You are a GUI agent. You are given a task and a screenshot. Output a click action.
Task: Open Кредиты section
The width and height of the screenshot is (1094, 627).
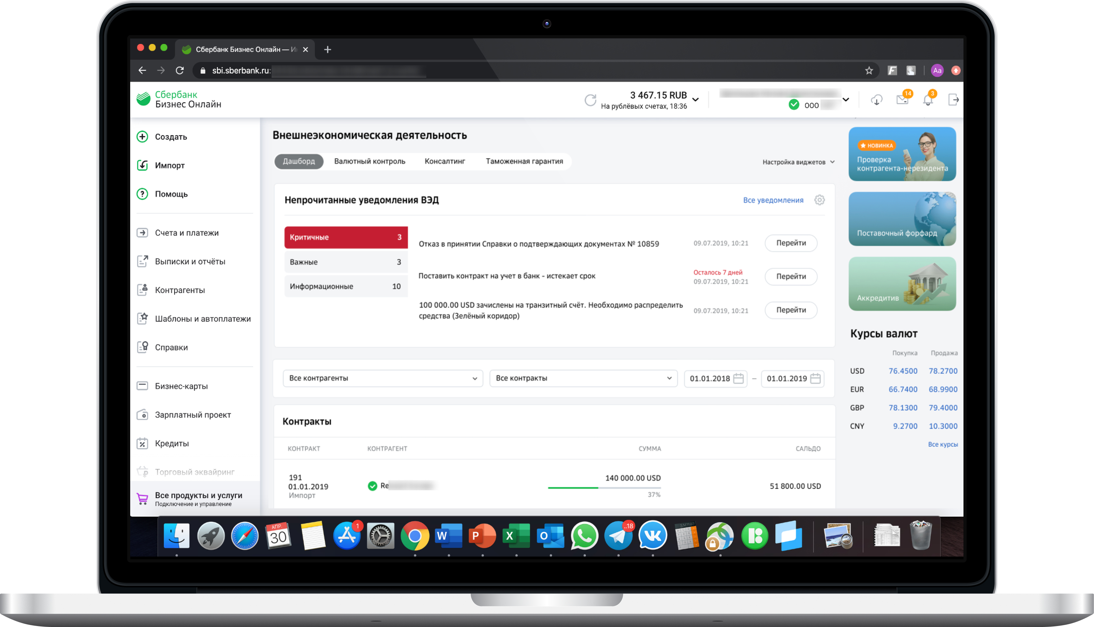coord(171,443)
